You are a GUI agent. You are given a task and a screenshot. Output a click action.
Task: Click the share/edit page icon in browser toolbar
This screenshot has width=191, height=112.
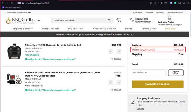151,3
